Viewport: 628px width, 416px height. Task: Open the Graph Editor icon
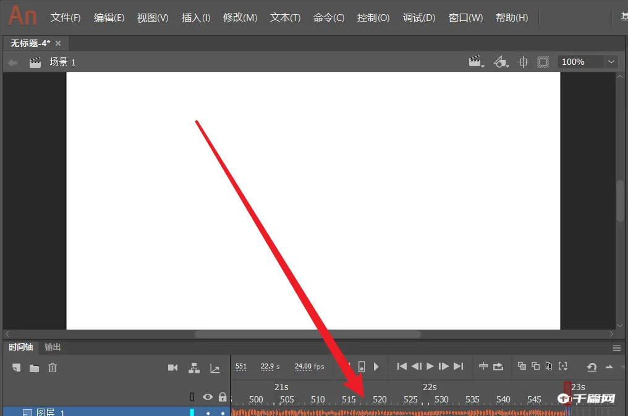click(215, 368)
